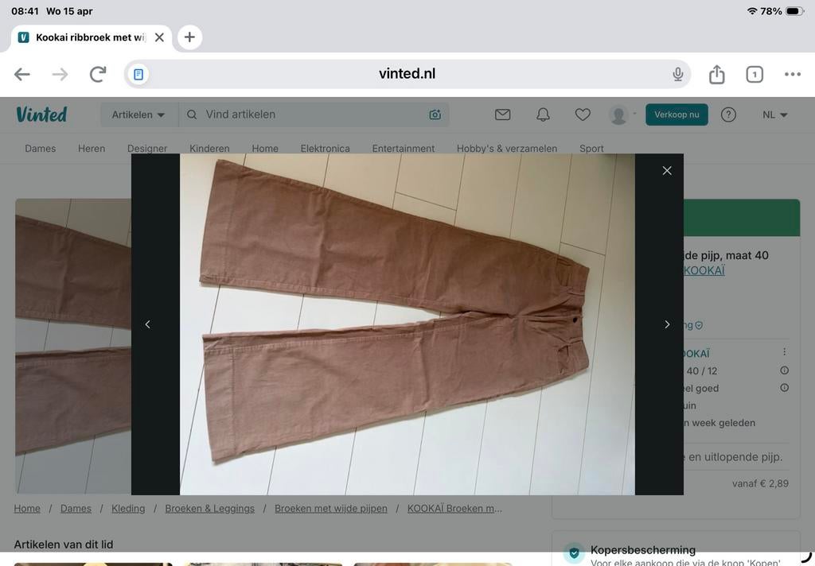Open the tab overview icon
Screen dimensions: 815x566
click(754, 73)
